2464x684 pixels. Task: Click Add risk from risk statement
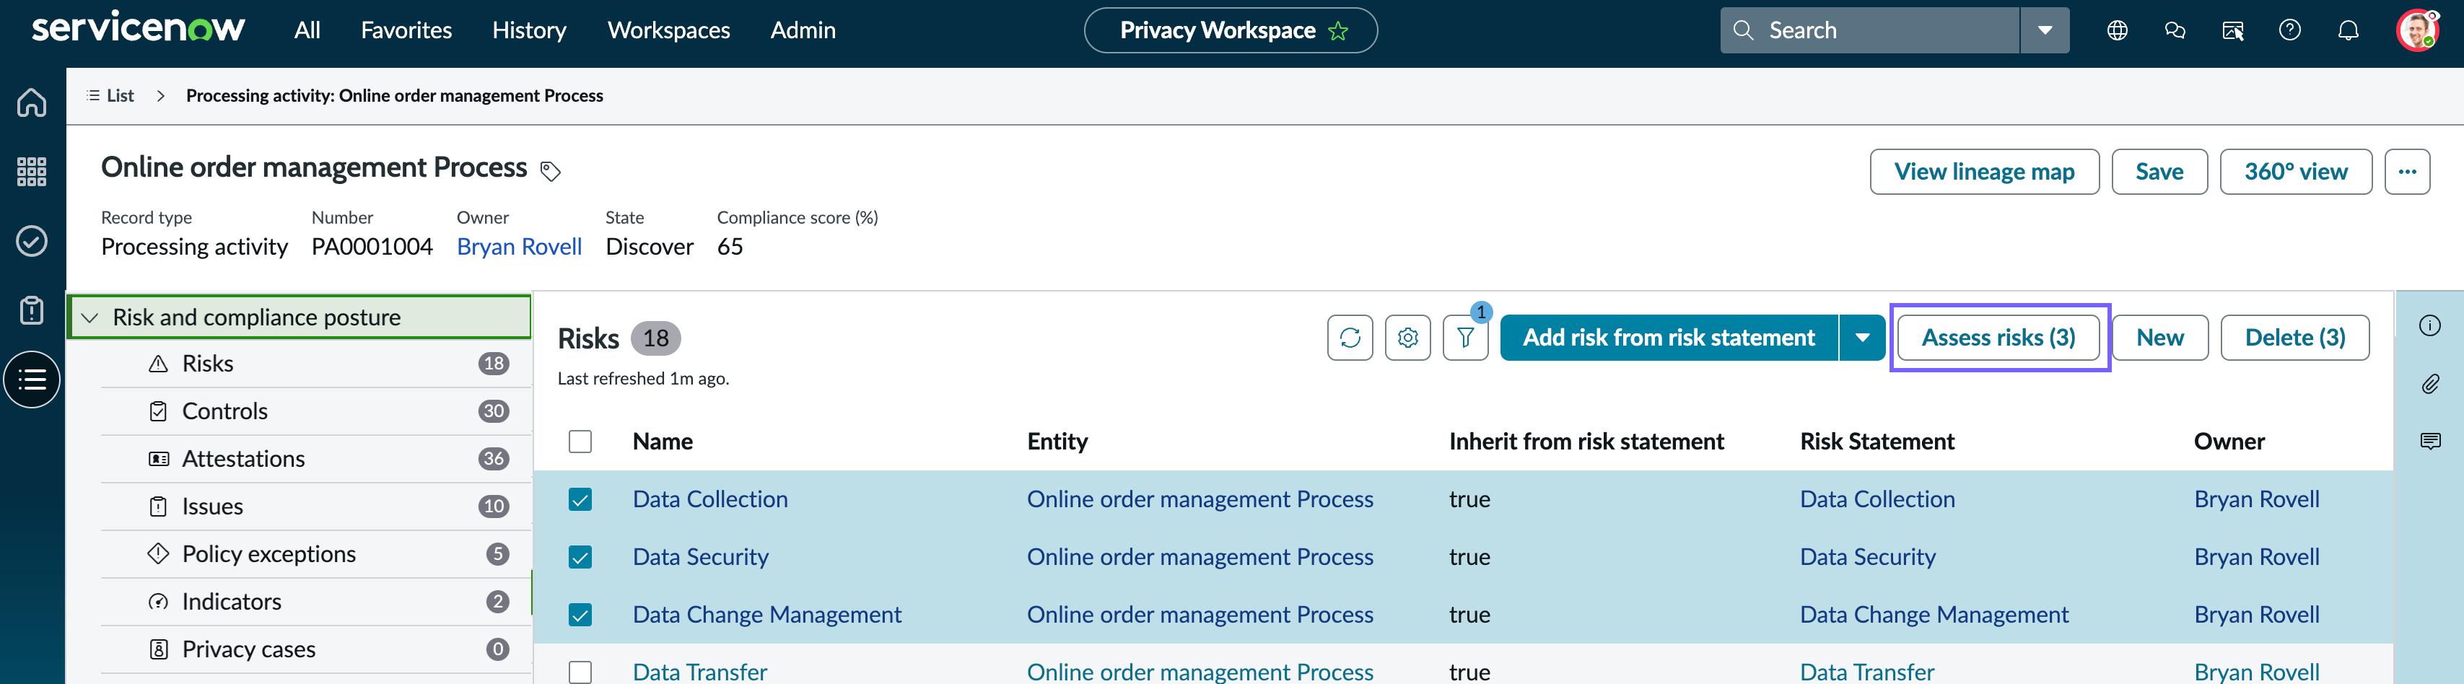click(x=1668, y=338)
